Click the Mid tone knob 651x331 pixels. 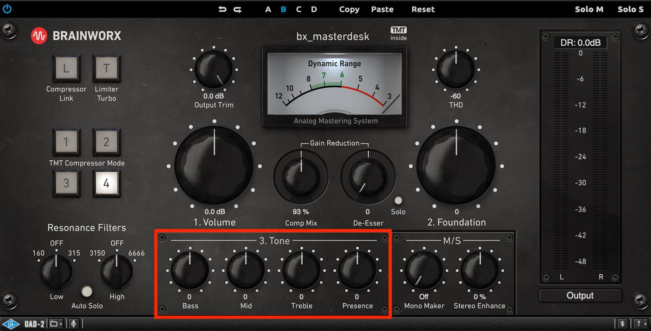pos(245,270)
